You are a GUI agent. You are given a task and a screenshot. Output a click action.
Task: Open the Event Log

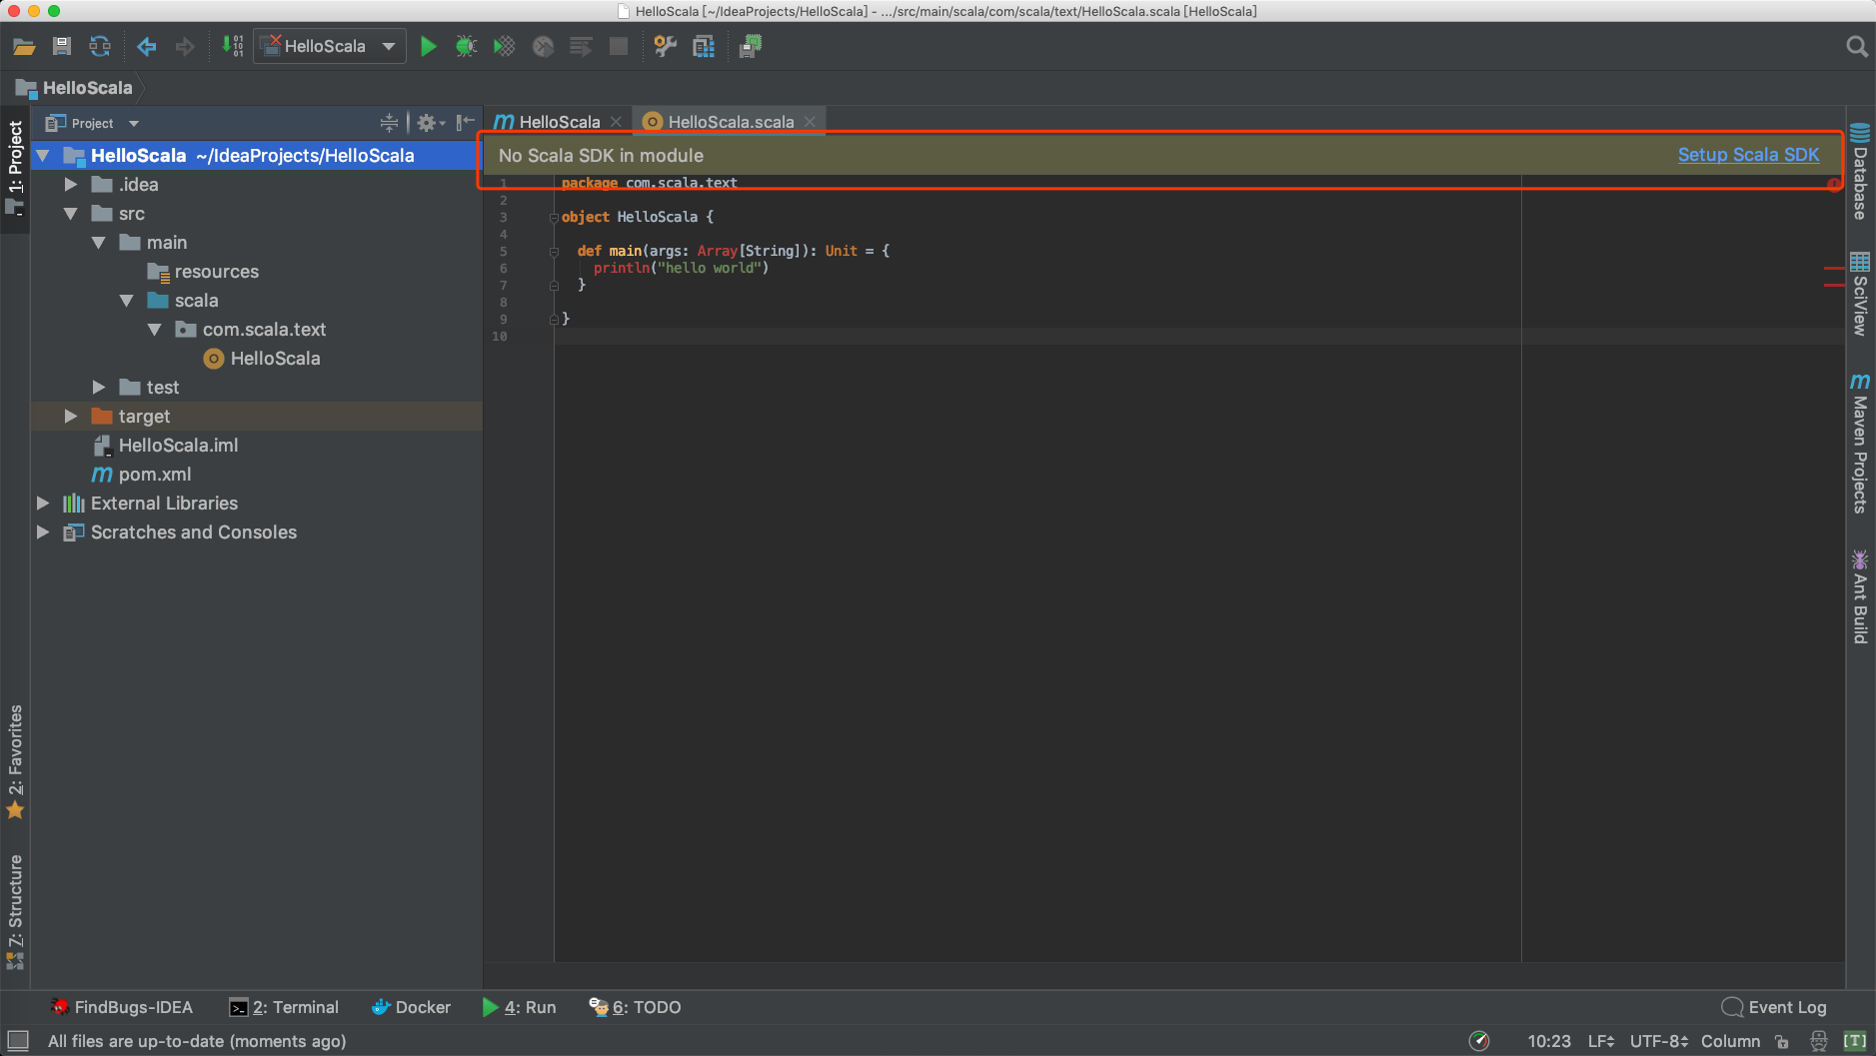1774,1007
